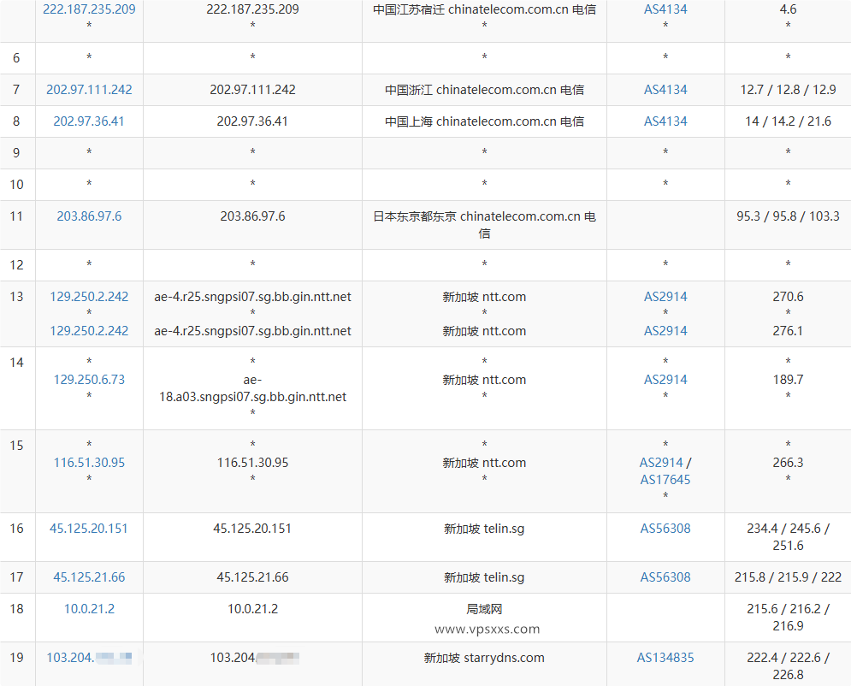Click the masked 103.204 IP link on hop 19
Viewport: 851px width, 686px height.
coord(88,658)
